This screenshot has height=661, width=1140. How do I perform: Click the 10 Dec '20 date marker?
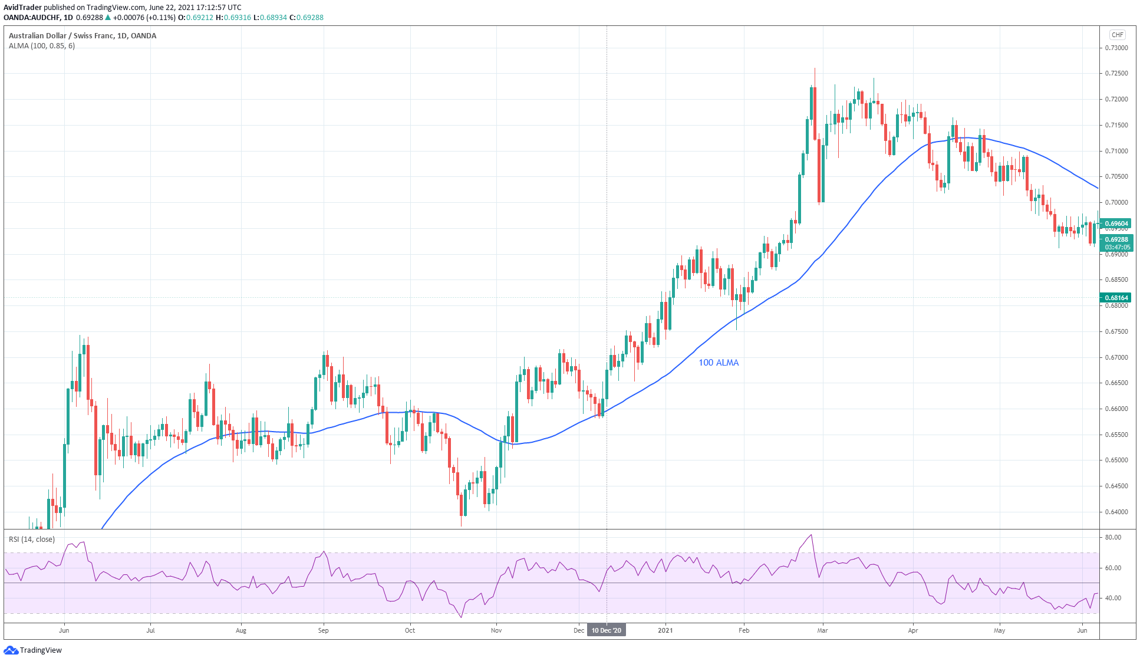point(607,630)
